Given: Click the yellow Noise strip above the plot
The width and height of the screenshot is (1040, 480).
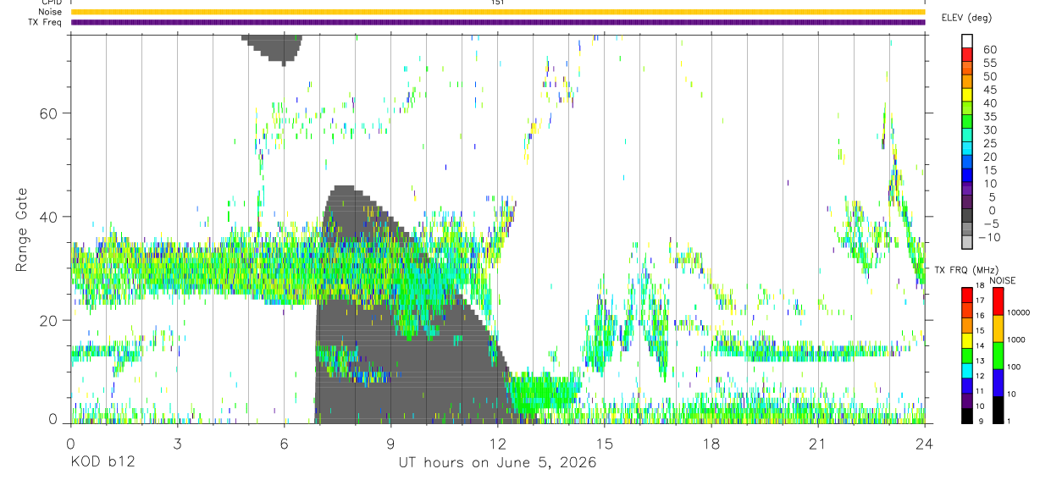Looking at the screenshot, I should pos(498,12).
